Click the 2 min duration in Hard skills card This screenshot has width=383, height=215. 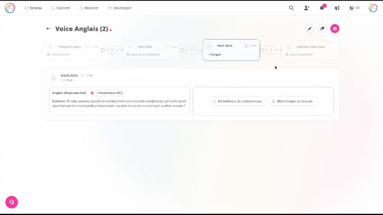click(251, 46)
